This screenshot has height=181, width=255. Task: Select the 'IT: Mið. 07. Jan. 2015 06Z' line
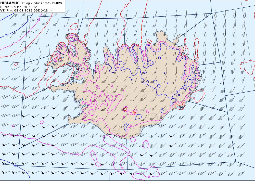click(19, 7)
